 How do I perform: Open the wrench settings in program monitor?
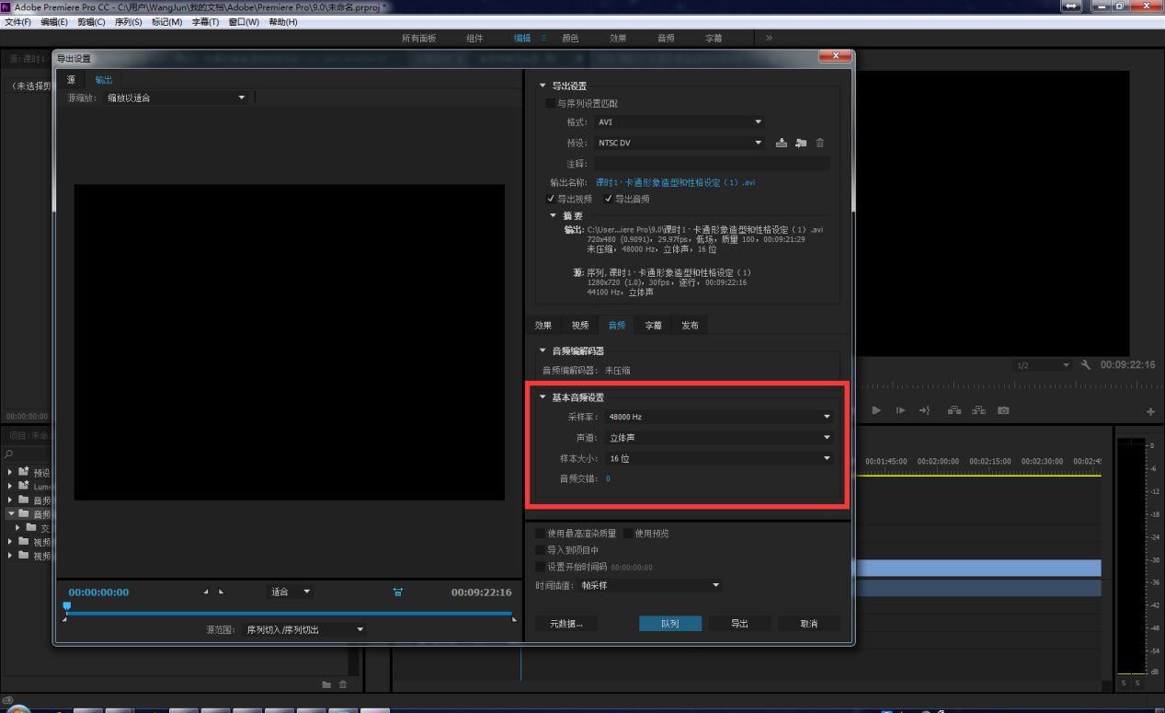point(1086,364)
